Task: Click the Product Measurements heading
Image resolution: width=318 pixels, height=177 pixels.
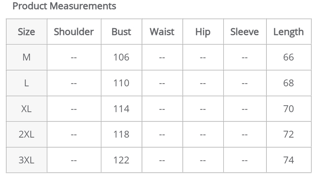Action: 64,6
